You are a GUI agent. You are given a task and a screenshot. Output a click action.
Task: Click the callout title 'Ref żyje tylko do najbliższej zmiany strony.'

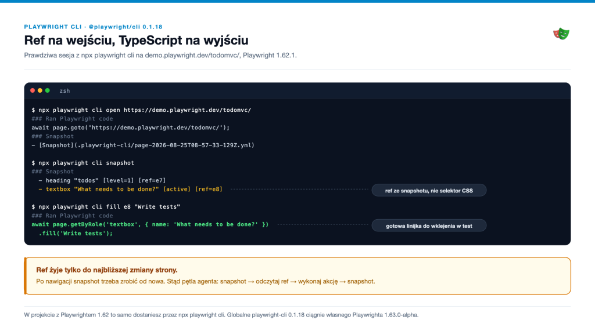point(107,270)
